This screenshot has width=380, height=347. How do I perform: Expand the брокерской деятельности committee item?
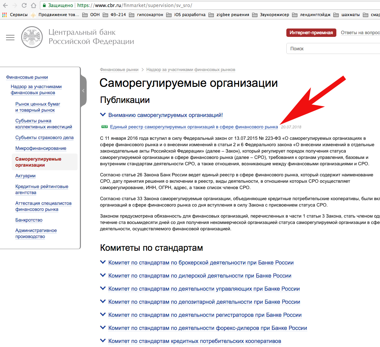tap(201, 263)
